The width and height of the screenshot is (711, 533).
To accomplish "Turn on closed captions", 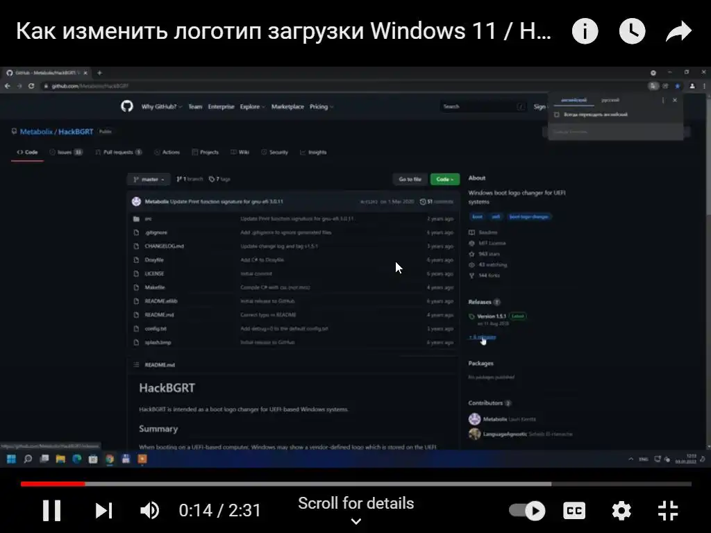I will tap(574, 511).
